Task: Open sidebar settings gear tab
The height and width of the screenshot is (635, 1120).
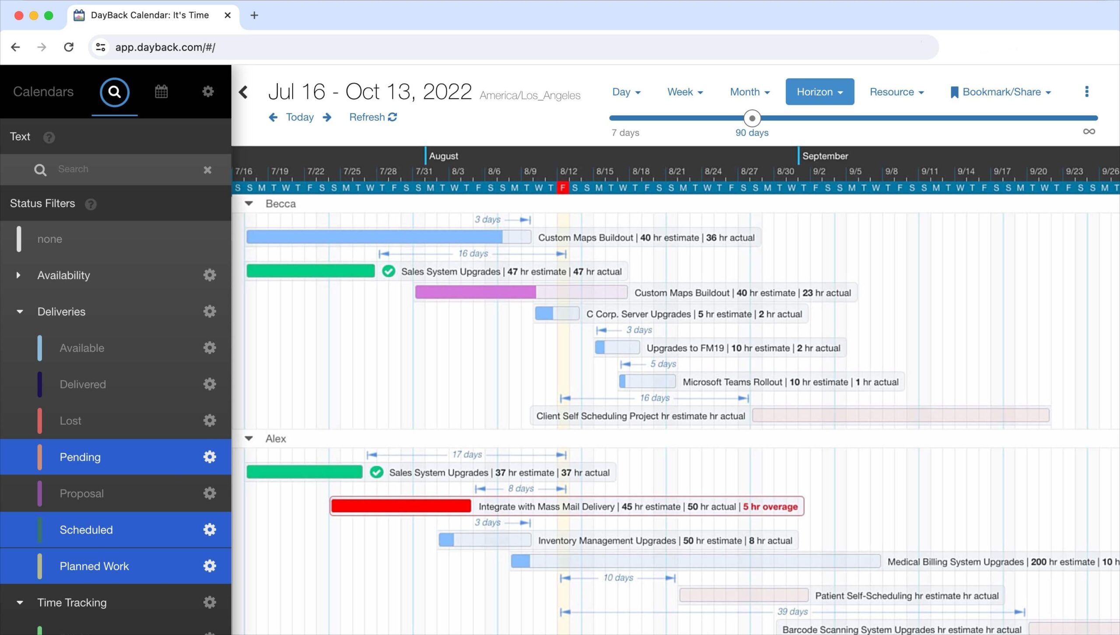Action: [x=208, y=91]
